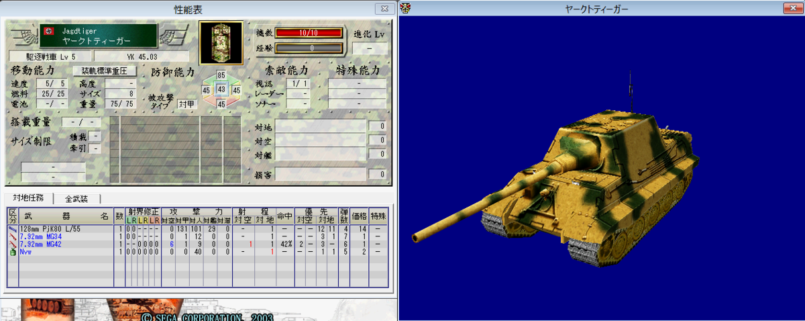The height and width of the screenshot is (321, 805).
Task: Click the Jagdtiger name plate
Action: coord(98,36)
